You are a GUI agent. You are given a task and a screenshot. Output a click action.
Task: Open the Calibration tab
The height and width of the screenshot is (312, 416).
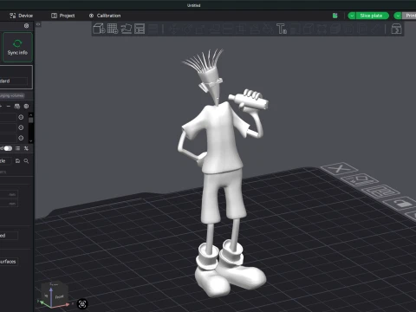point(105,16)
